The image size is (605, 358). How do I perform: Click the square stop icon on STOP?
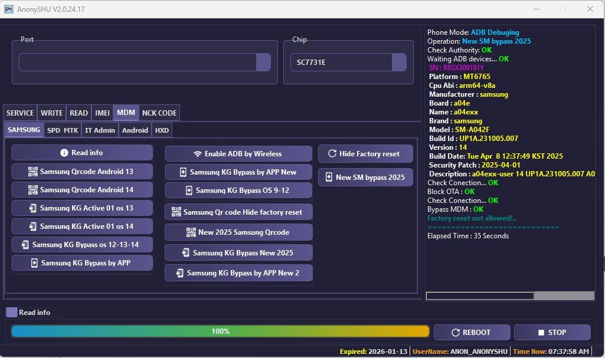541,333
